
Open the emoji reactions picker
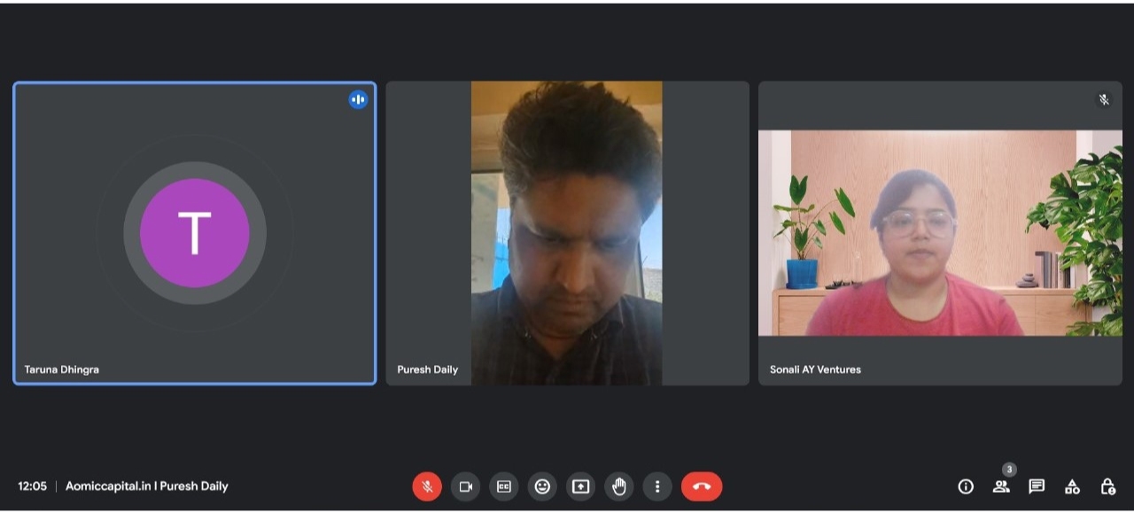tap(542, 487)
